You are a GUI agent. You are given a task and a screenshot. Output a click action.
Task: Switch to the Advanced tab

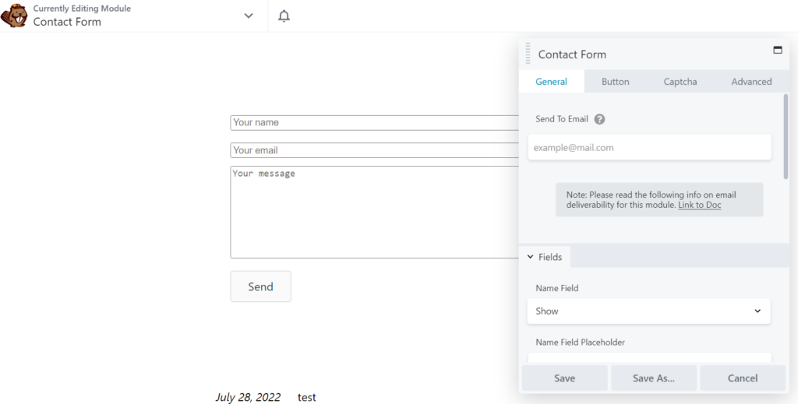751,81
